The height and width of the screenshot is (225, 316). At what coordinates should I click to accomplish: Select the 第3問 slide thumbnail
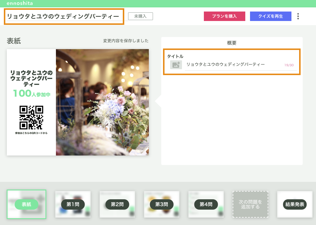coord(162,204)
